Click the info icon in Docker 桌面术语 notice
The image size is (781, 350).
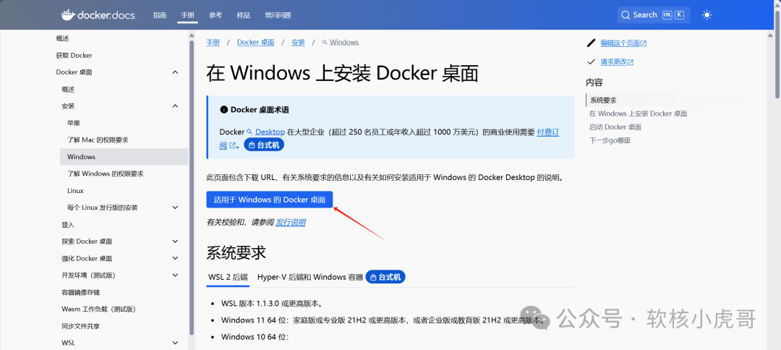coord(223,109)
